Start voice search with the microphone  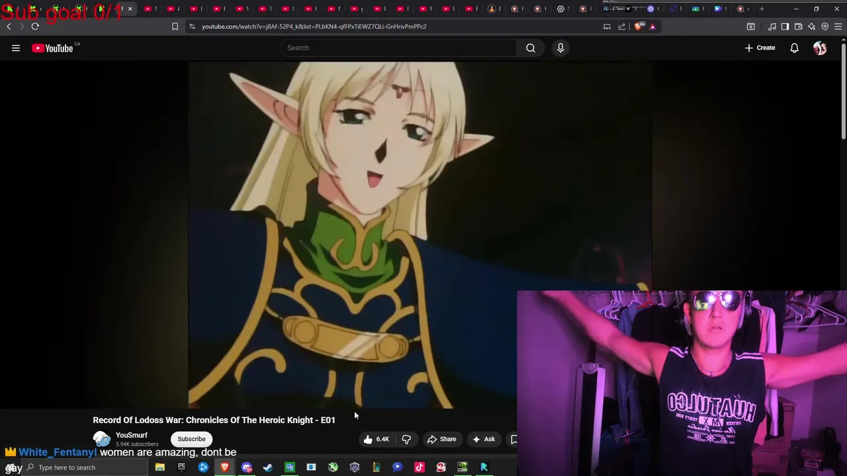coord(560,48)
